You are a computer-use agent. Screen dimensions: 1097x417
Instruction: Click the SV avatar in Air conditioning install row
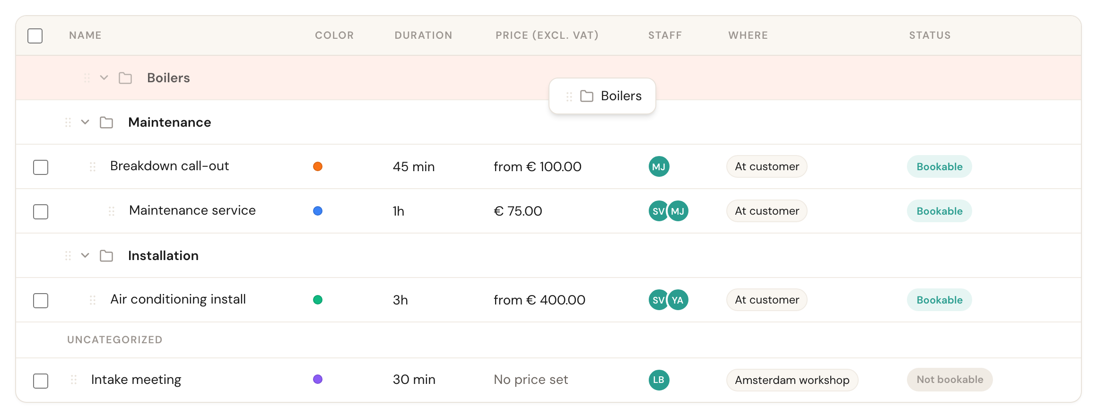point(657,300)
